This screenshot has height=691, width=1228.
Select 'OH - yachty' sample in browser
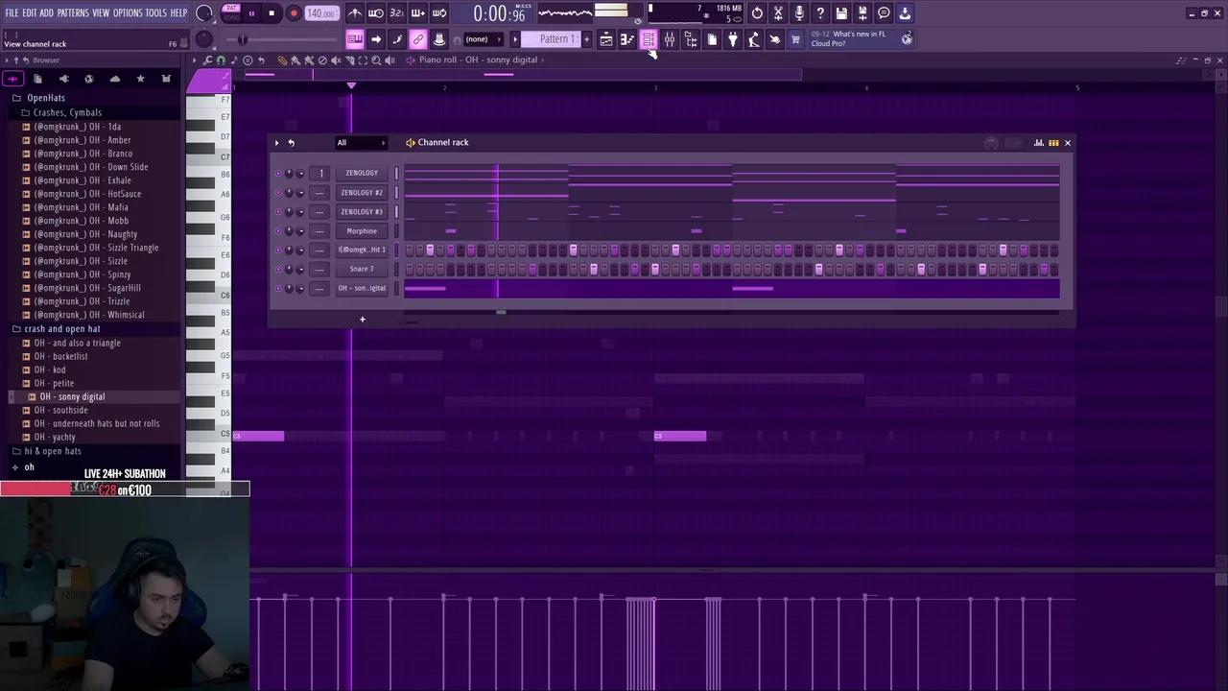pos(55,437)
